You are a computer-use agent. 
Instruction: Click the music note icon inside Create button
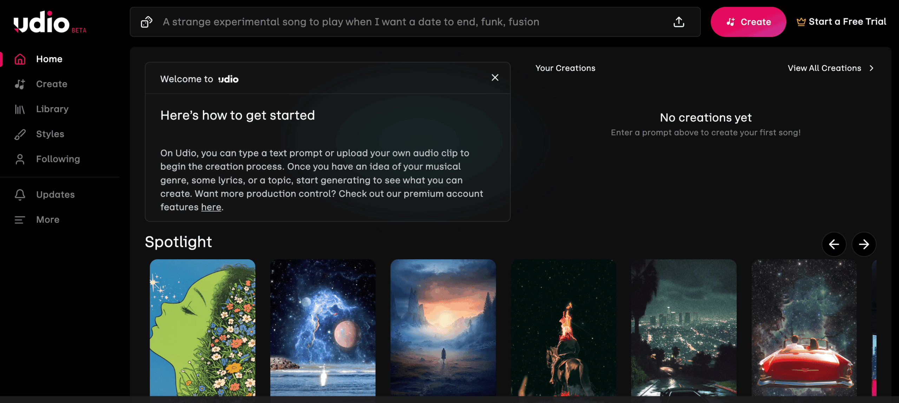click(x=730, y=22)
